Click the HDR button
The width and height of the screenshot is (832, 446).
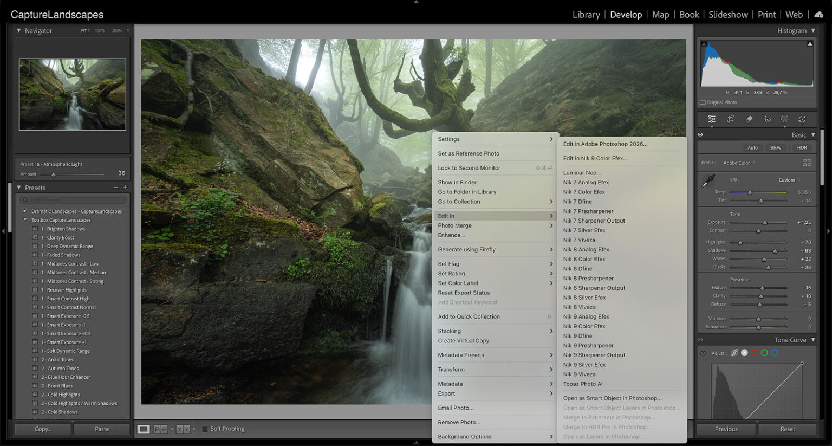[x=802, y=147]
